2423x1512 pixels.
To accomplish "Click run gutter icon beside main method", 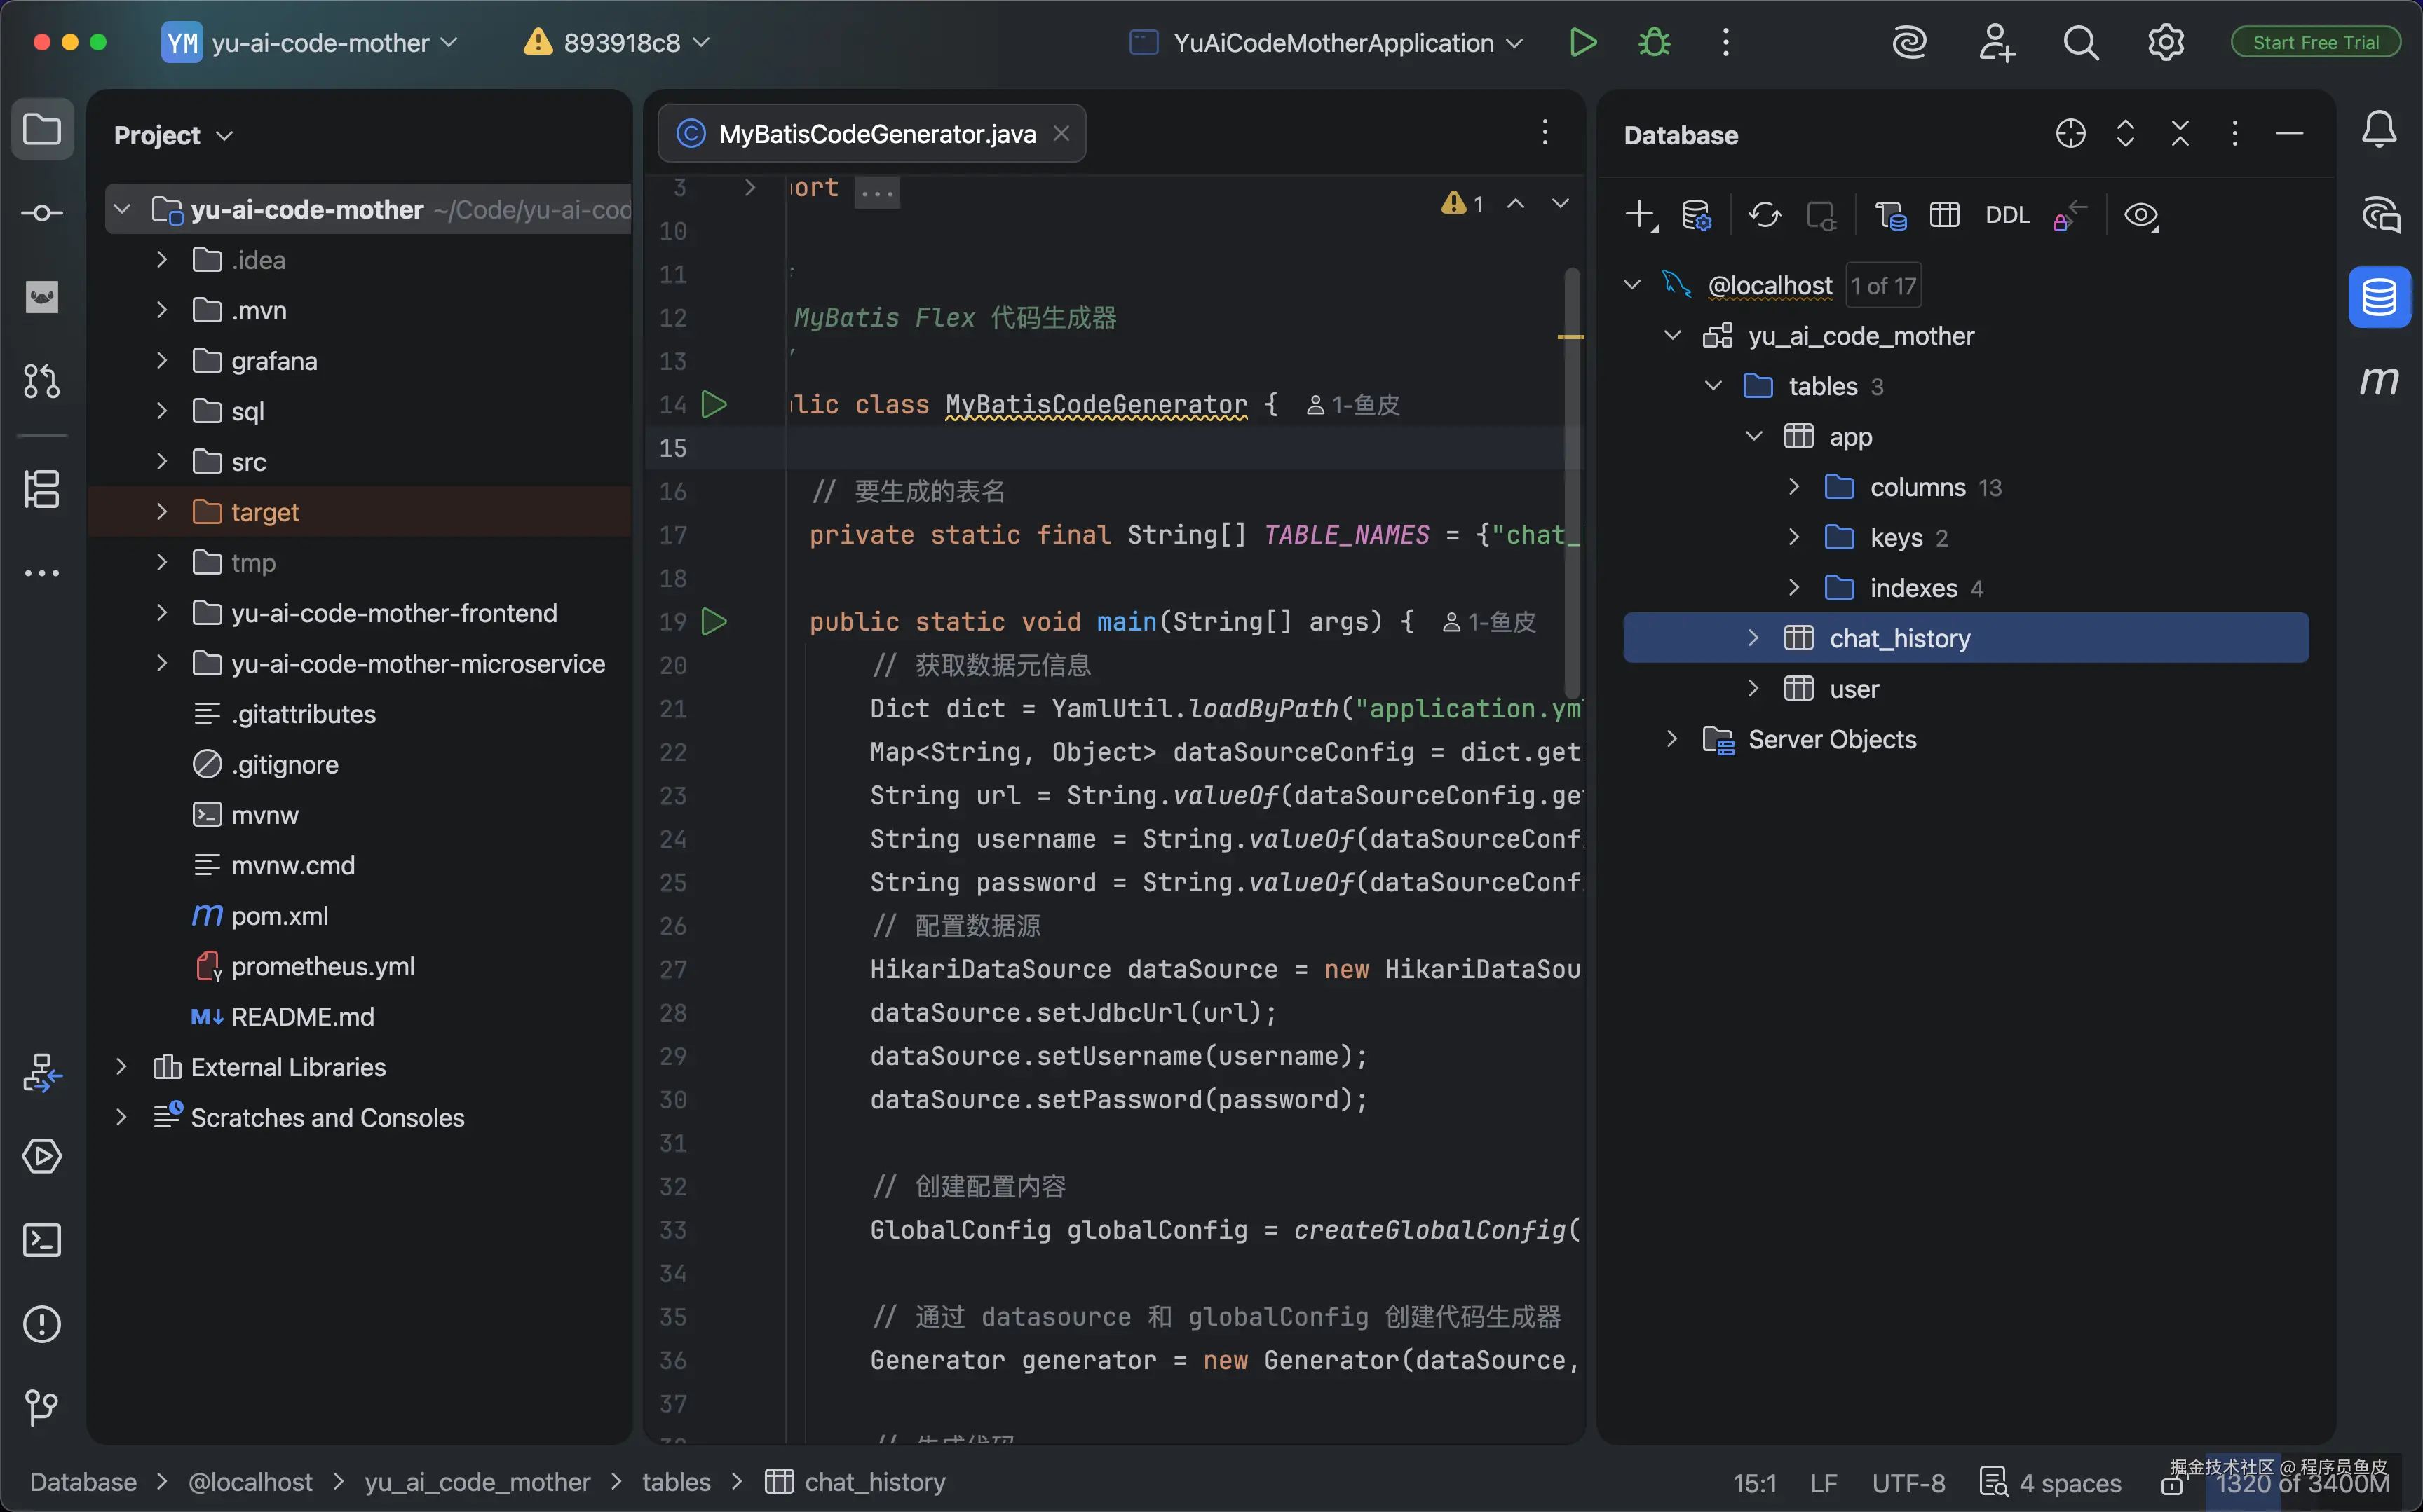I will (x=713, y=622).
